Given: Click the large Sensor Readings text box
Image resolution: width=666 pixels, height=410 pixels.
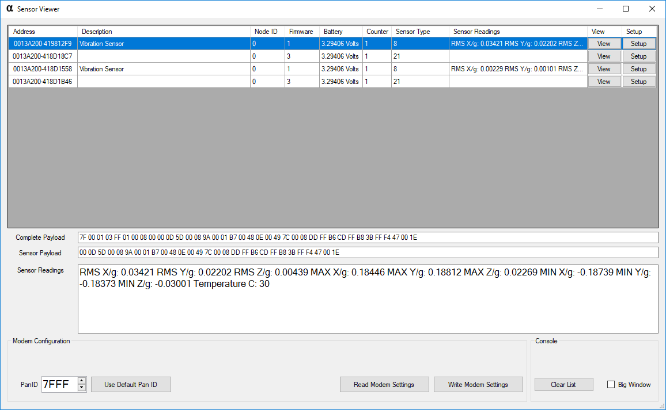Looking at the screenshot, I should [x=368, y=299].
